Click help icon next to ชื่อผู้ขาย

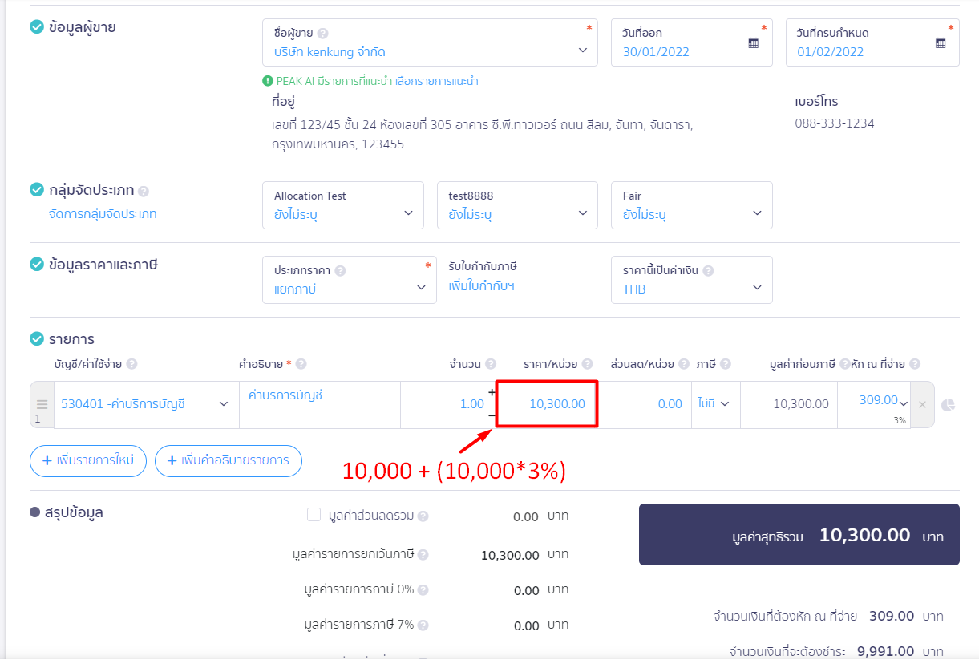(x=322, y=34)
